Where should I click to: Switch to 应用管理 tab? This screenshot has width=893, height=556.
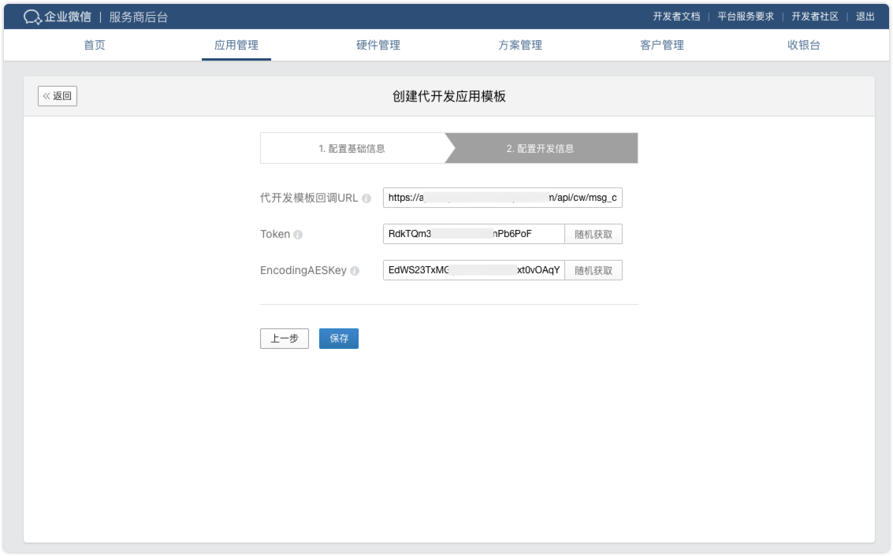[236, 45]
